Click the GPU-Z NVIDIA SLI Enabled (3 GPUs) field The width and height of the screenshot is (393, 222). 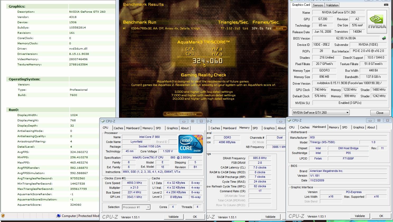pyautogui.click(x=349, y=103)
